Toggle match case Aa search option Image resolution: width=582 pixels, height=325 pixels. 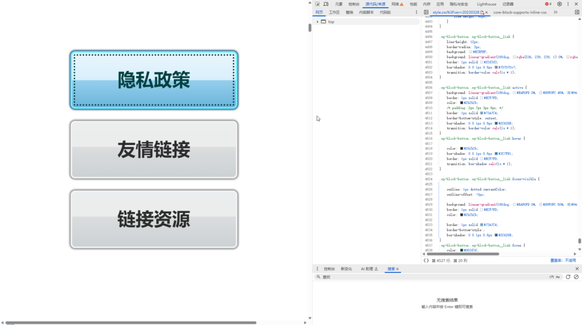[558, 277]
